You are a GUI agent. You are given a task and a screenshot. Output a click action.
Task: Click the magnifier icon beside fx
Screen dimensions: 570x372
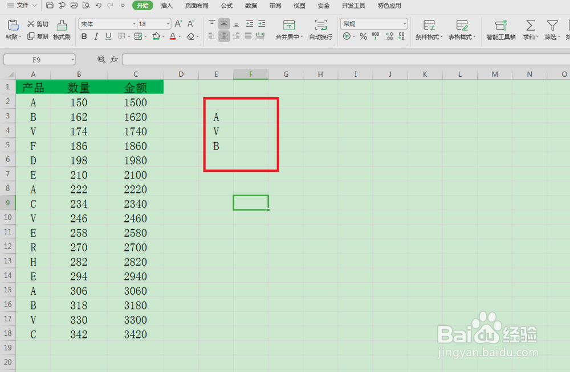click(101, 59)
